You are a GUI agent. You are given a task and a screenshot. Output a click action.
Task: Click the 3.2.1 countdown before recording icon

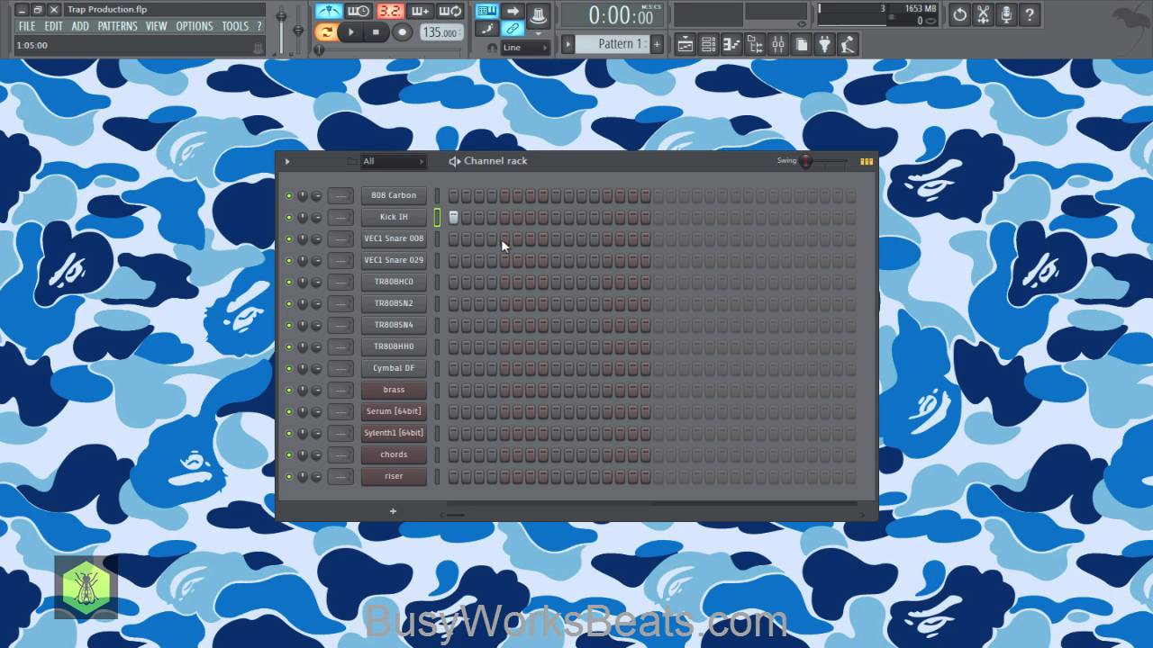(x=390, y=11)
